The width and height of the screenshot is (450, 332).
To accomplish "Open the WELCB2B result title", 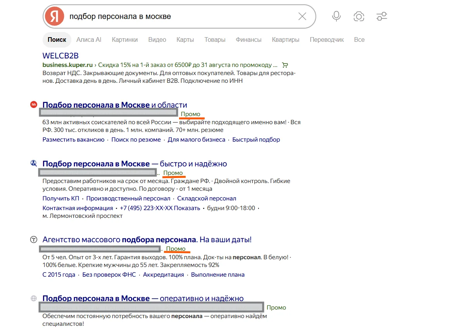I will (60, 56).
